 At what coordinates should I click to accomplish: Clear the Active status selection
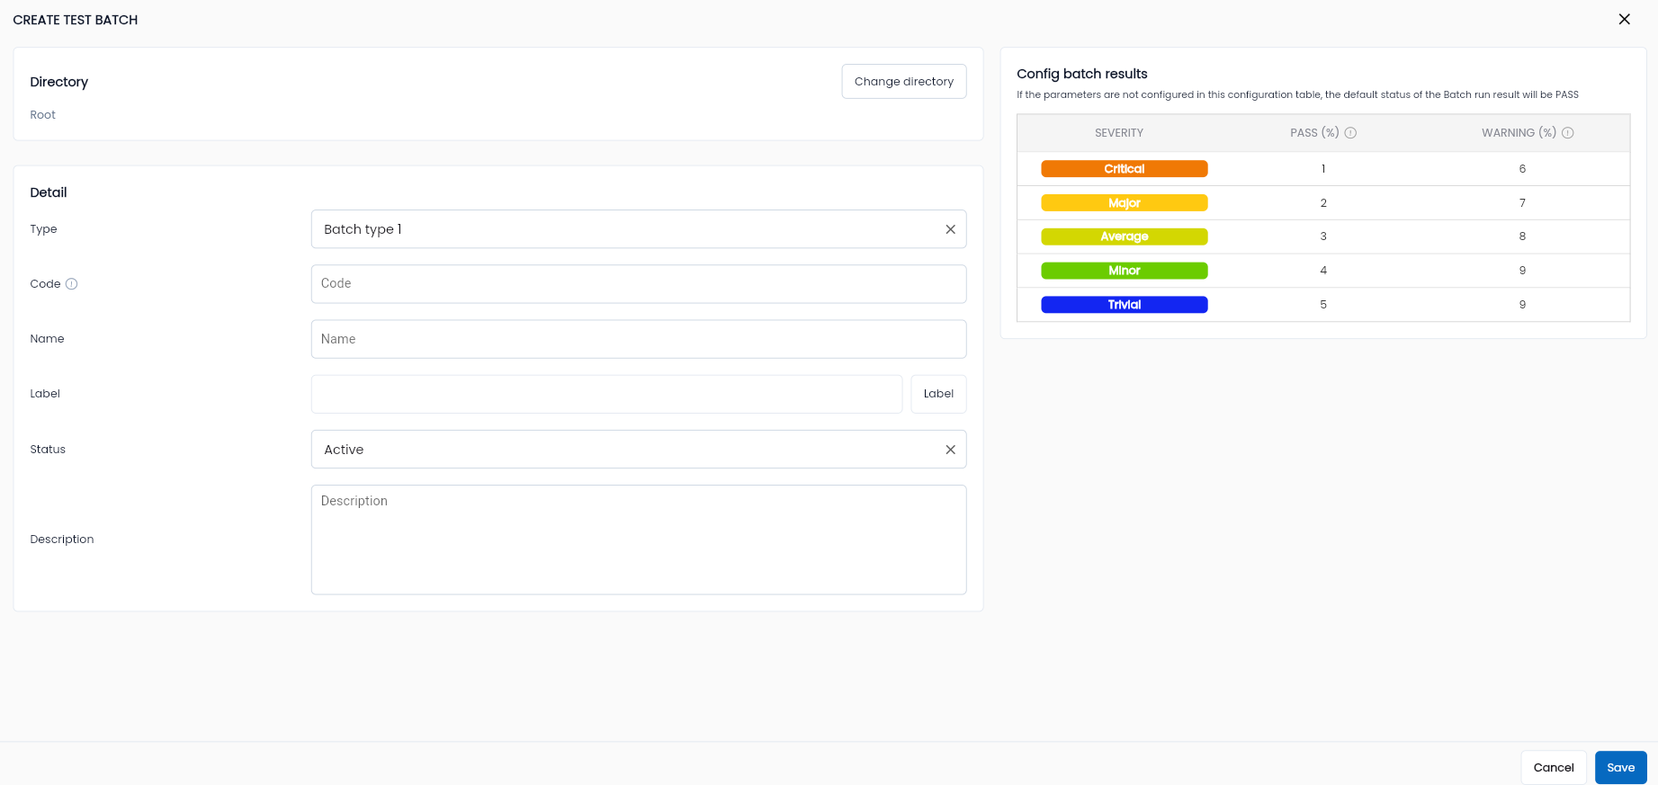pyautogui.click(x=950, y=450)
